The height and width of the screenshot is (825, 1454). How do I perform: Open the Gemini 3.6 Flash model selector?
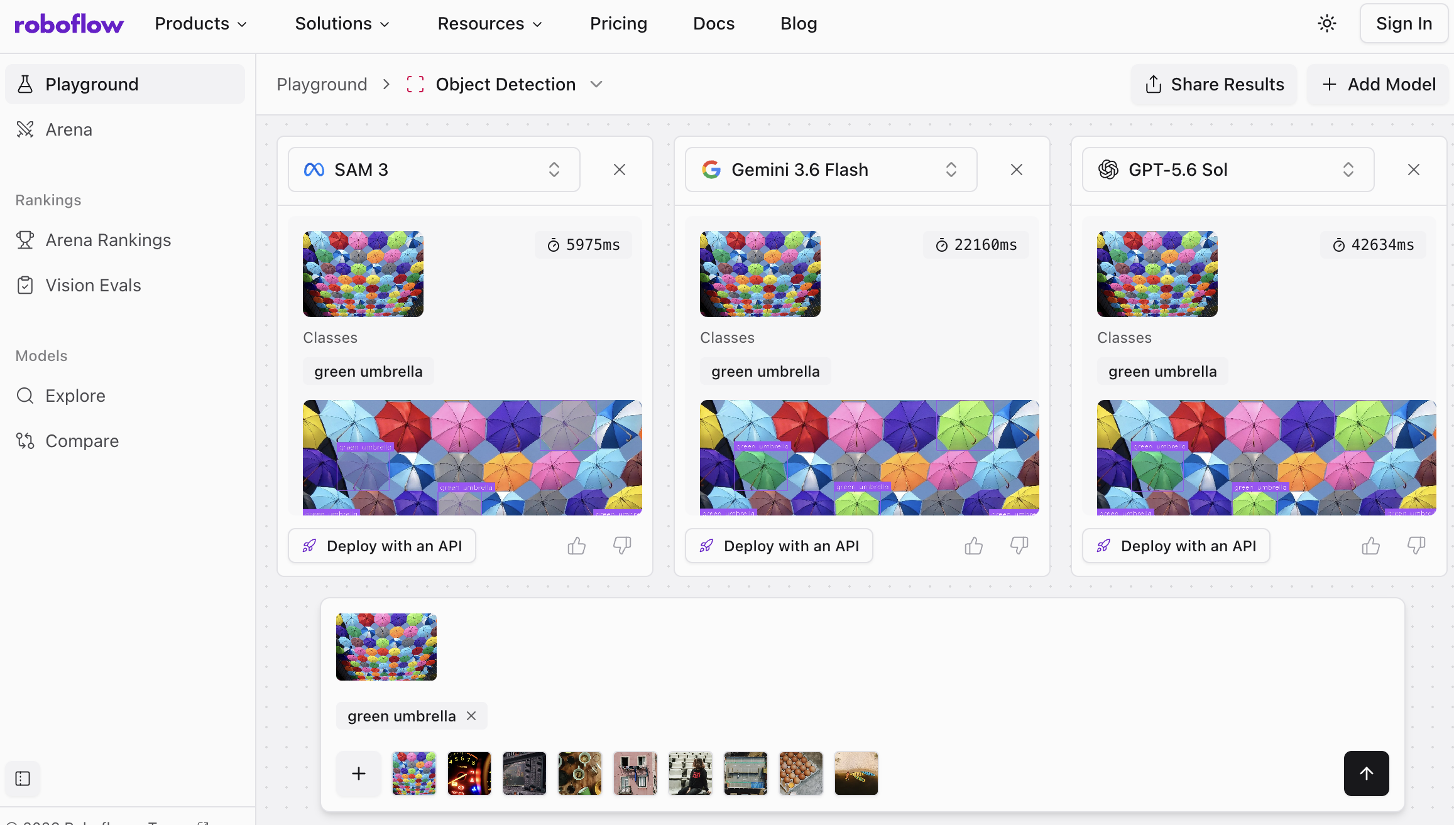831,170
